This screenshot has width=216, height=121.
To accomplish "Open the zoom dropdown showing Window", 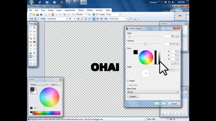I will (x=81, y=14).
